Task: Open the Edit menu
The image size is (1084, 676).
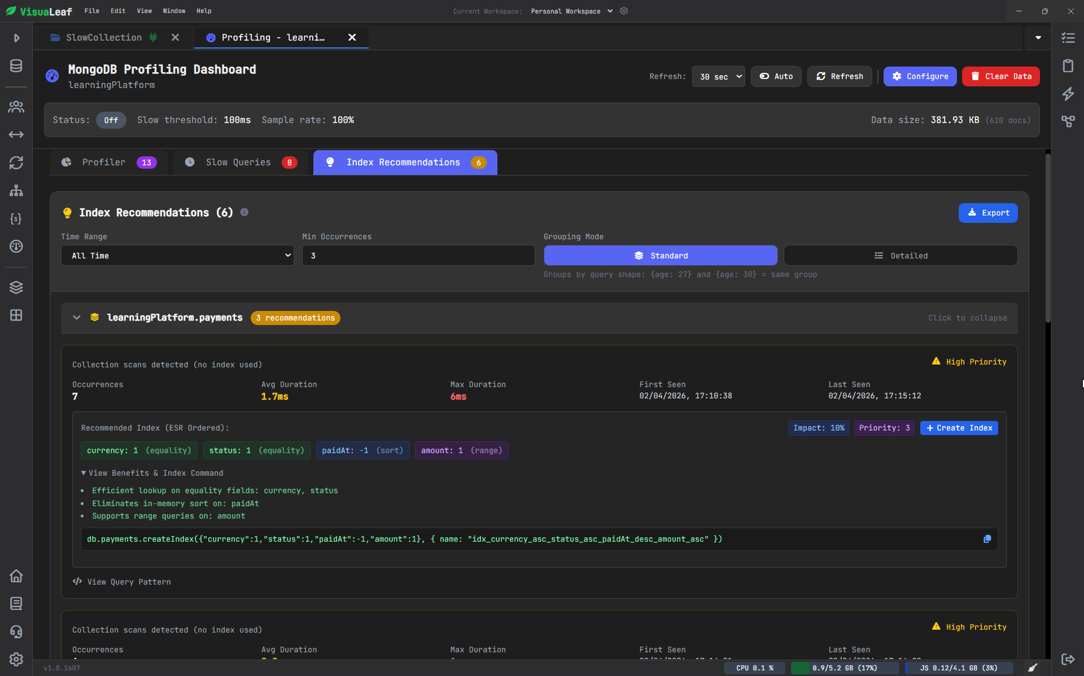Action: coord(118,11)
